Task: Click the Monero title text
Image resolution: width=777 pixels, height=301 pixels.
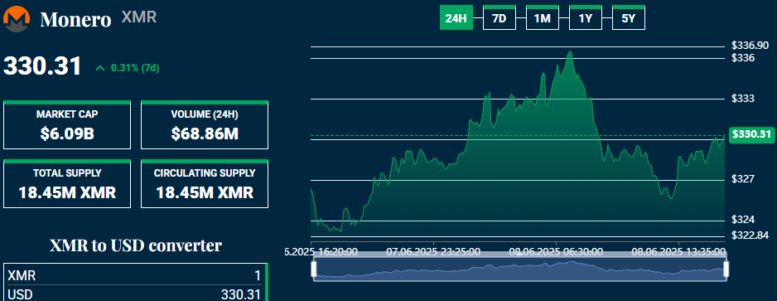Action: [x=75, y=19]
